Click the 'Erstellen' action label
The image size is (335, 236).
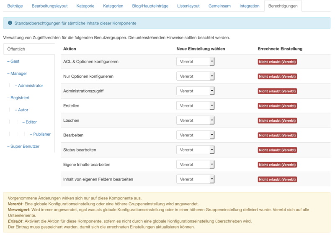tap(71, 105)
